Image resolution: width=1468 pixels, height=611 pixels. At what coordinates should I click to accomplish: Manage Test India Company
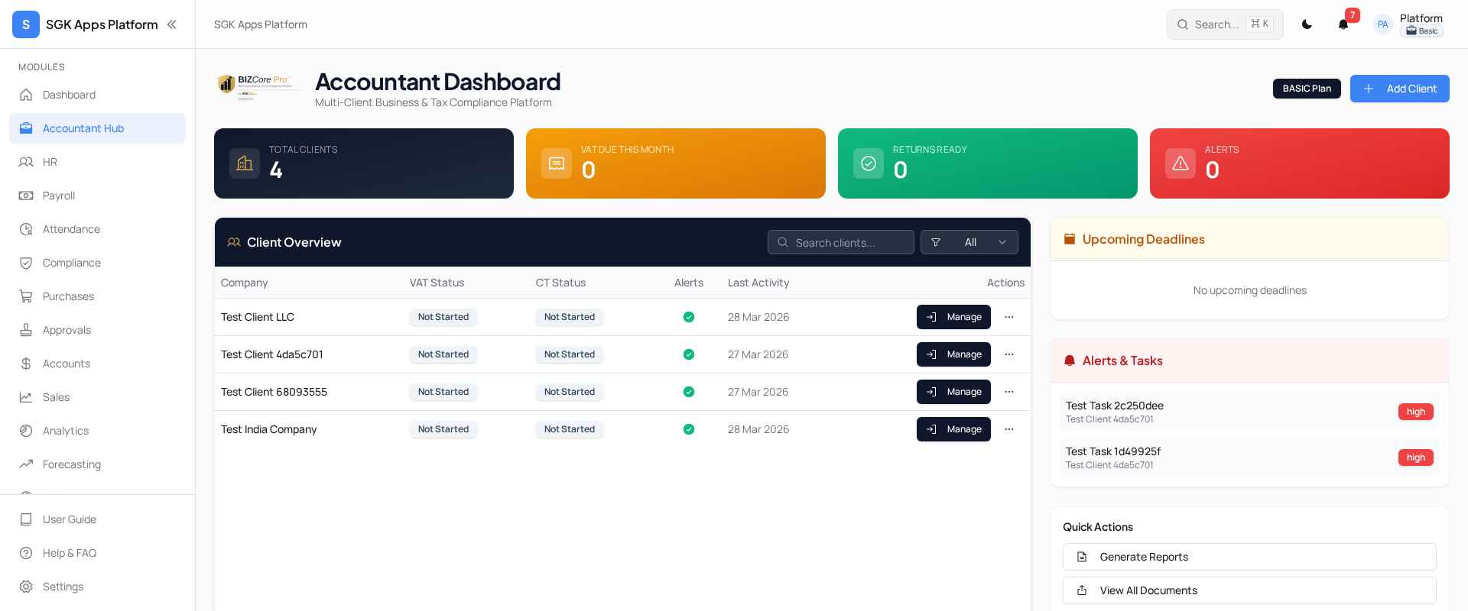[953, 429]
